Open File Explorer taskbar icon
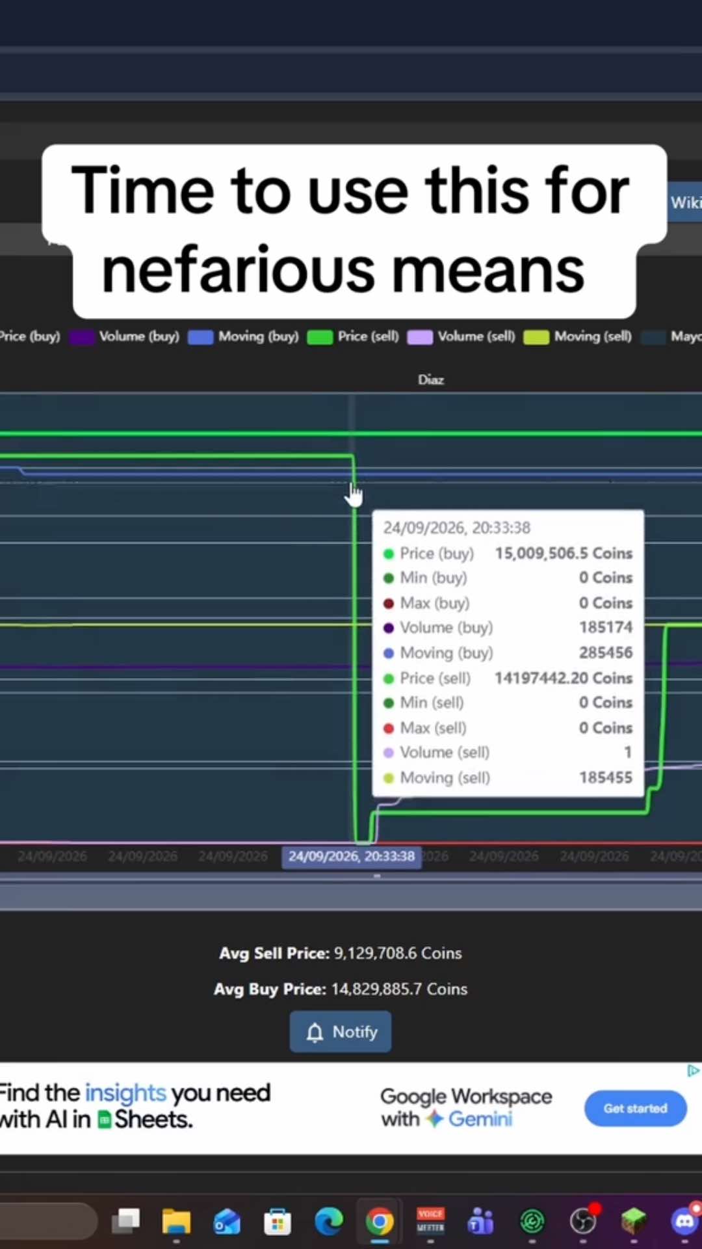Viewport: 702px width, 1249px height. click(176, 1222)
